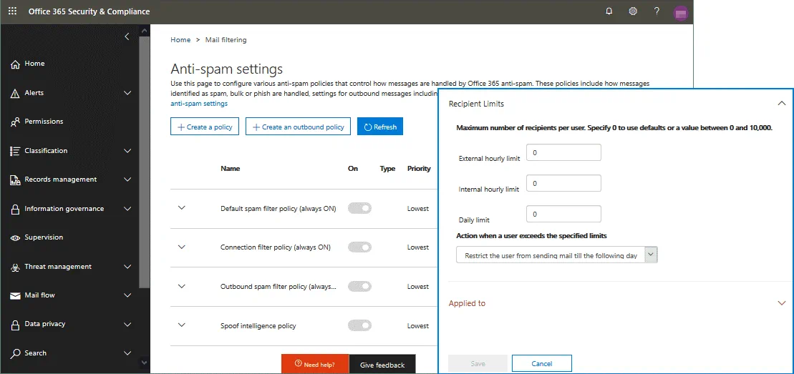794x374 pixels.
Task: Click the notifications bell icon
Action: pyautogui.click(x=609, y=11)
